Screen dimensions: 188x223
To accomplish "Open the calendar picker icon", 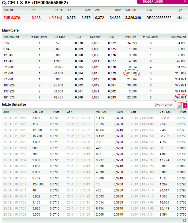I will (x=179, y=105).
